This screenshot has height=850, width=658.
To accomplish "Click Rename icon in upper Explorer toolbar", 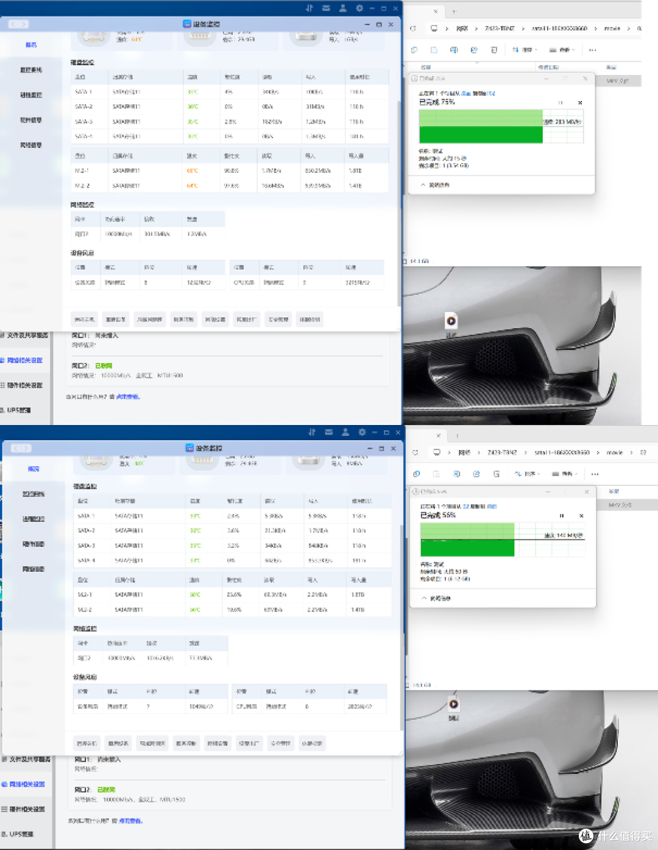I will (x=454, y=50).
